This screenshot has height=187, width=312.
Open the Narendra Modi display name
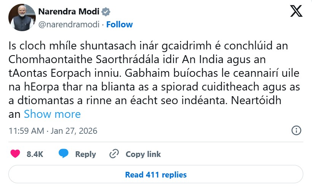68,11
